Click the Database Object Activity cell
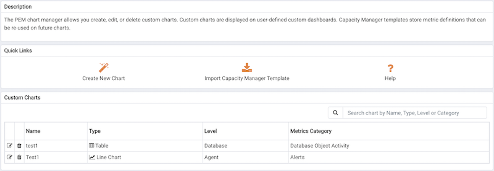 click(x=389, y=146)
